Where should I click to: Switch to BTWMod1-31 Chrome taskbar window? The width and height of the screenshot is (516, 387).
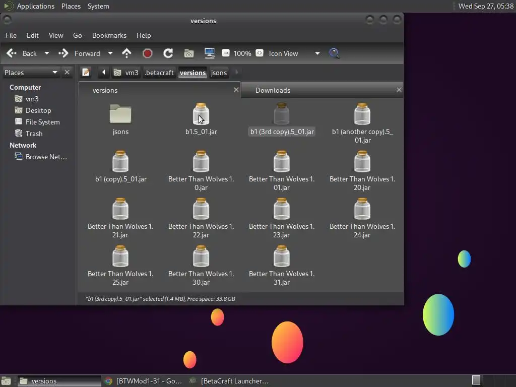tap(144, 381)
